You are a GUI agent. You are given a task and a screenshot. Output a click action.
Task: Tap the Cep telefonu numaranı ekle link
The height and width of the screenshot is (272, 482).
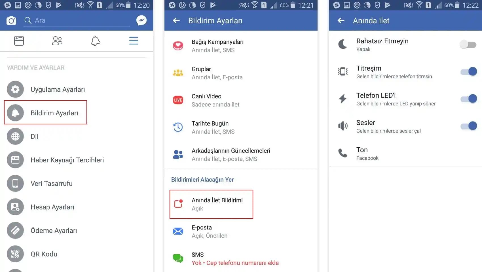(243, 263)
